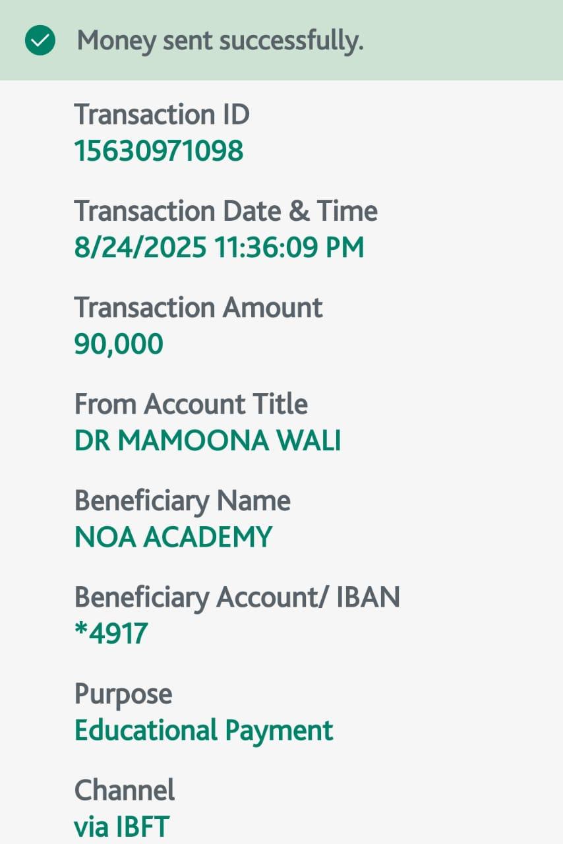Screen dimensions: 563x844
Task: Select the 'Transaction ID' label
Action: pos(162,114)
